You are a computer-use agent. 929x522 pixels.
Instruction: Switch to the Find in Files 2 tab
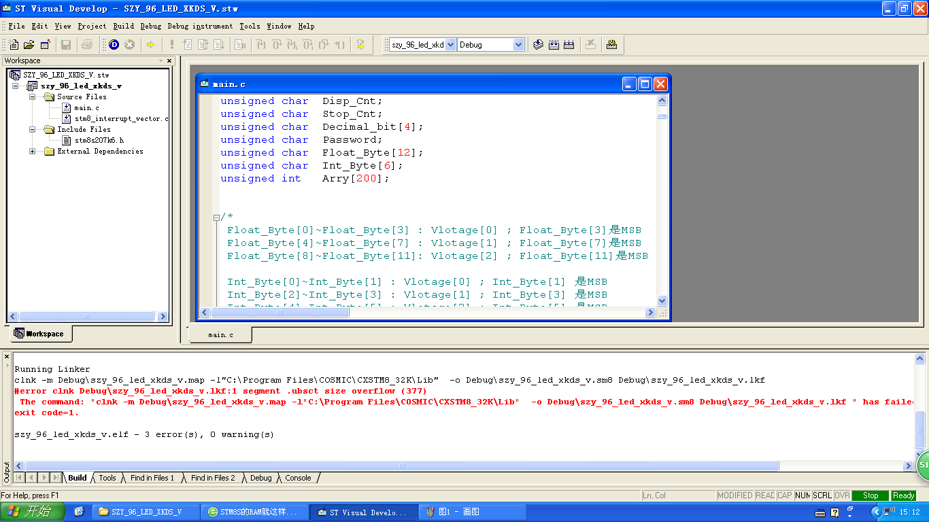[213, 478]
